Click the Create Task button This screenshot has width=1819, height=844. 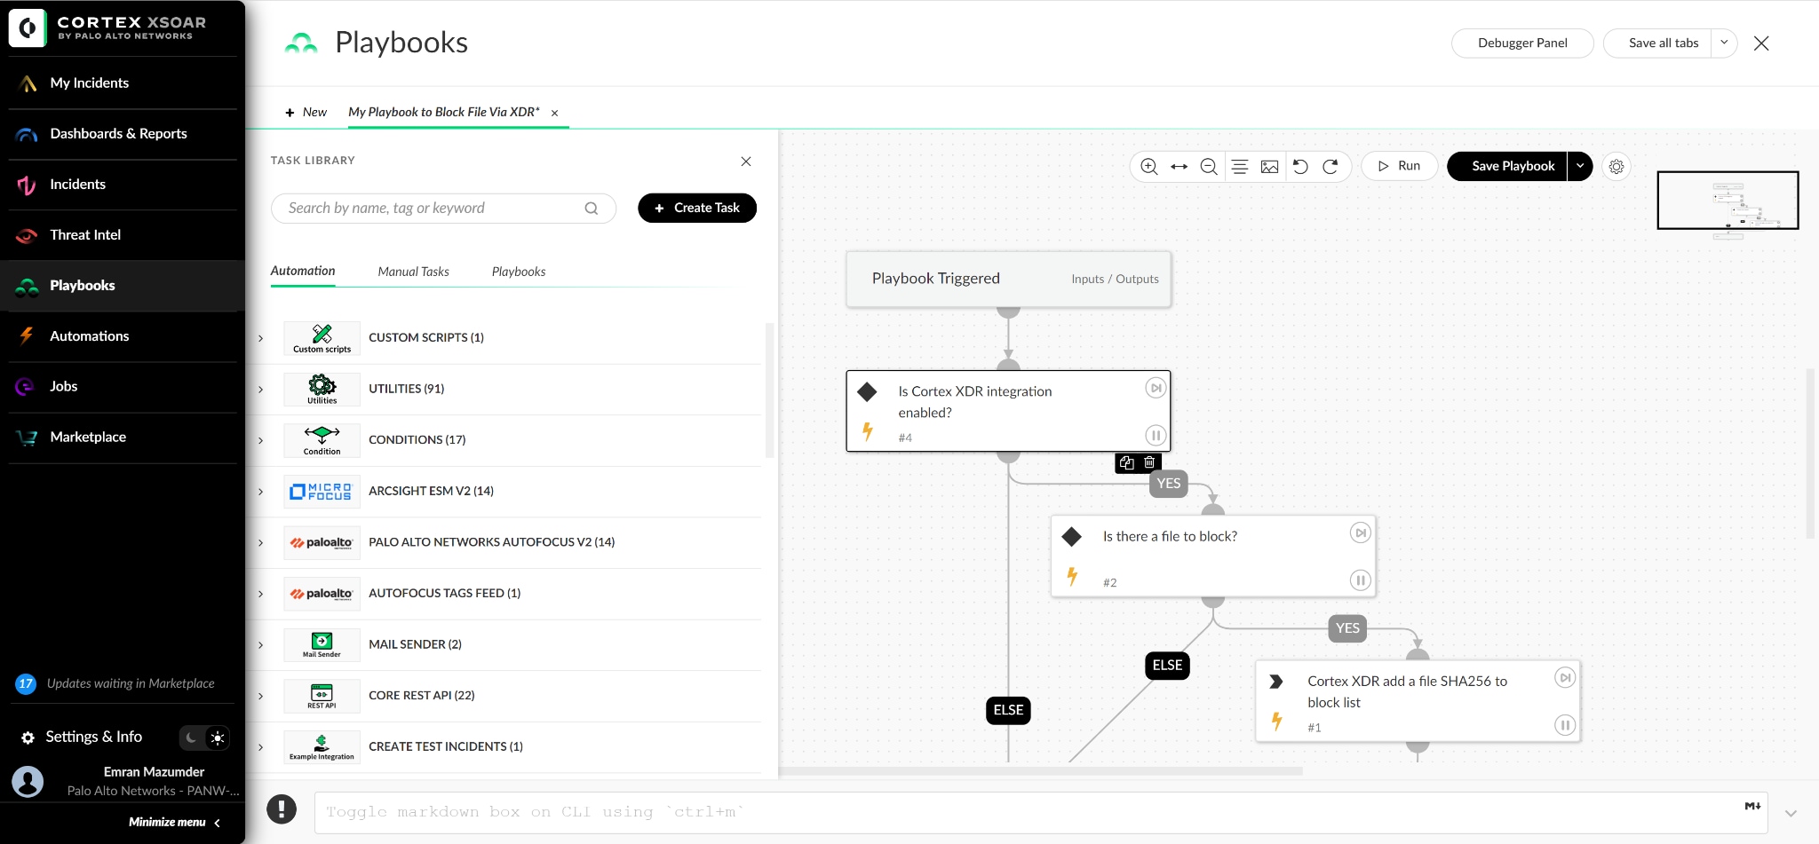pos(697,208)
